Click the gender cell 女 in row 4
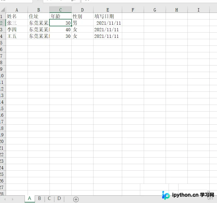 point(82,36)
